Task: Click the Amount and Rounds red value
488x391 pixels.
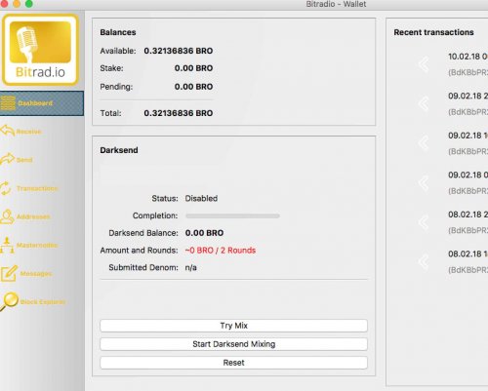Action: click(x=221, y=251)
